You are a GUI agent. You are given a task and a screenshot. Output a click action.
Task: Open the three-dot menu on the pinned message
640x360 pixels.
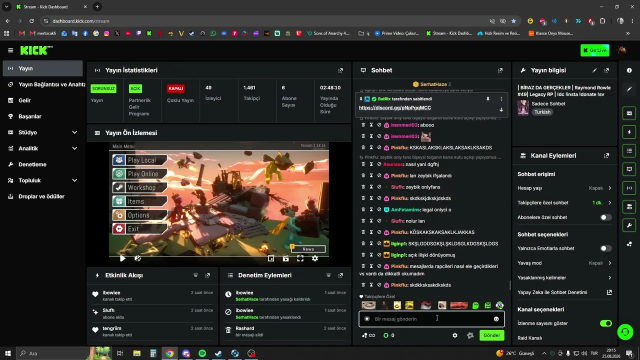click(501, 99)
